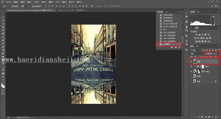Select the Zoom magnifier tool
Screen dimensions: 221x119
tap(3, 77)
